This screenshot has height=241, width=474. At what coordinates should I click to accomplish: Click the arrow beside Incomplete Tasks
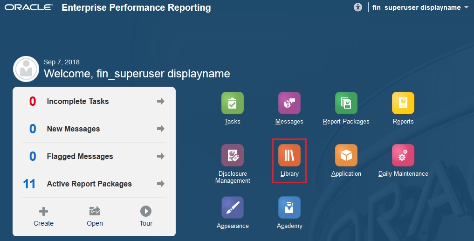coord(161,101)
